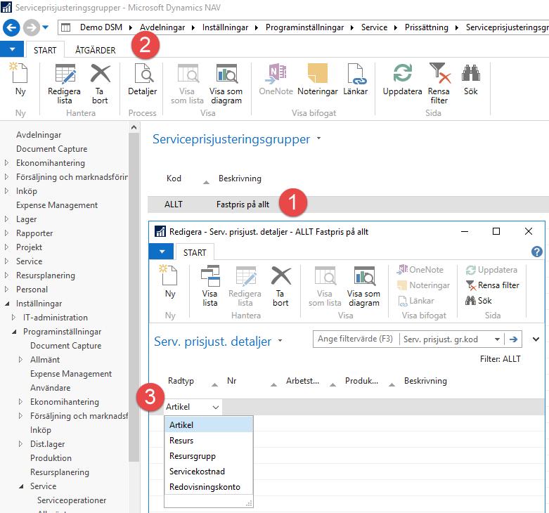Select Rapporter in navigation pane
The height and width of the screenshot is (513, 549).
[34, 233]
